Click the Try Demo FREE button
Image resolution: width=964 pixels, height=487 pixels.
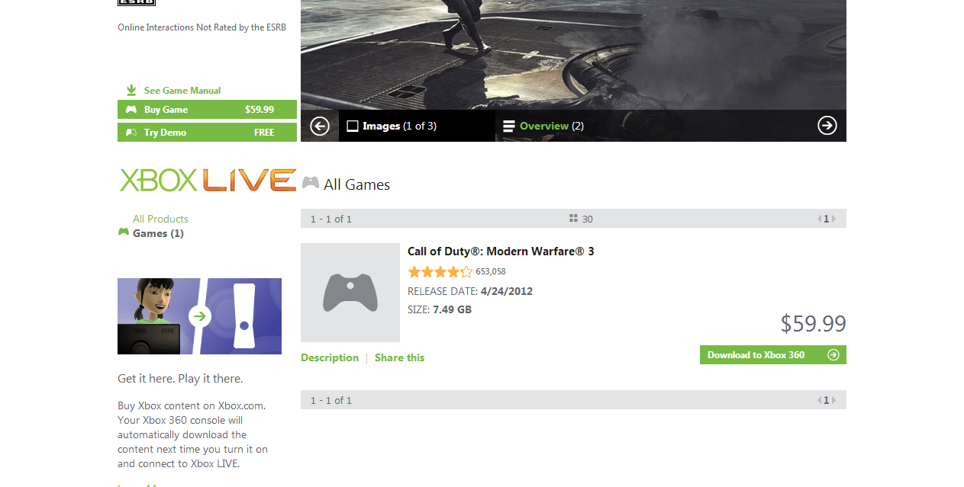click(x=207, y=132)
